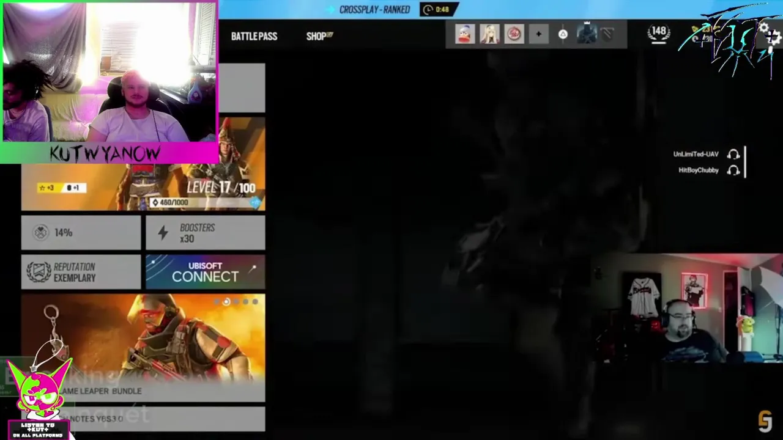783x440 pixels.
Task: Open the crowned operator profile portrait
Action: pyautogui.click(x=587, y=33)
